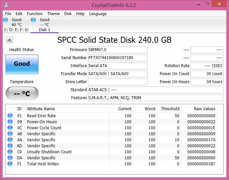The height and width of the screenshot is (180, 229).
Task: Click the status orb for Unsafe Shutdown Count
Action: [x=10, y=152]
